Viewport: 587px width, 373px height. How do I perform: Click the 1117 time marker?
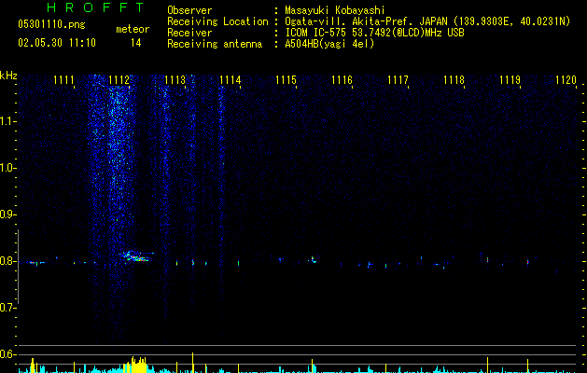pos(398,80)
